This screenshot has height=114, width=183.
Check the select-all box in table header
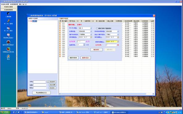[60, 21]
